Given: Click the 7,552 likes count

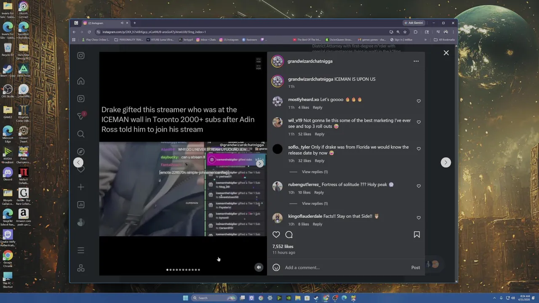Looking at the screenshot, I should tap(283, 247).
